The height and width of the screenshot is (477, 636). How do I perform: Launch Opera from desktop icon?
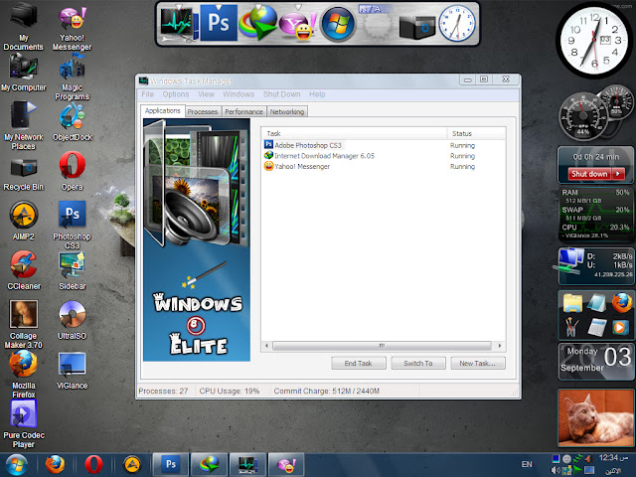coord(72,171)
